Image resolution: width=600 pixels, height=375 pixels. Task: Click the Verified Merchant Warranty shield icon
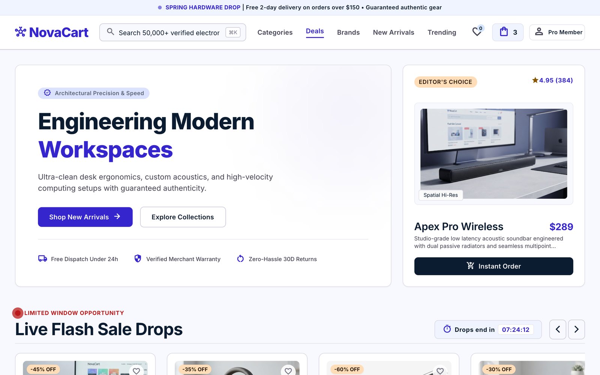[x=138, y=258]
